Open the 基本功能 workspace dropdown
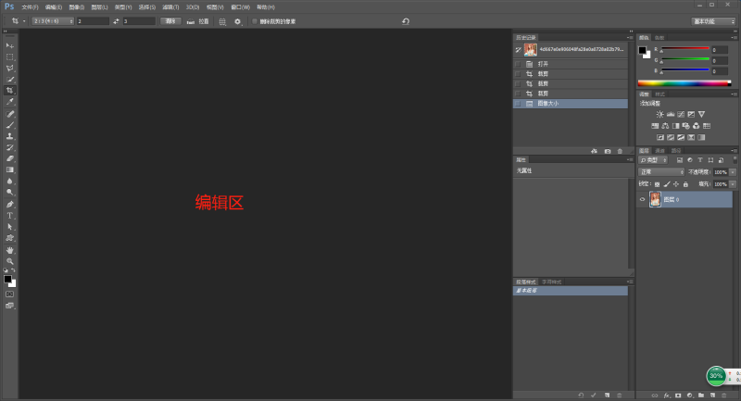 click(714, 20)
